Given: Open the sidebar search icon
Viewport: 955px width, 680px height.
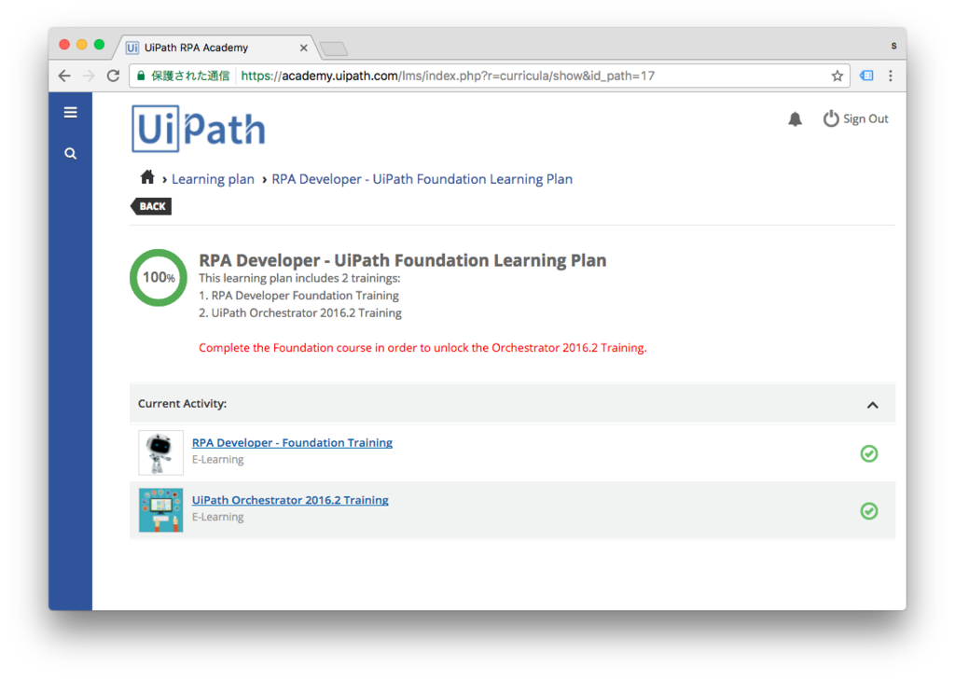Looking at the screenshot, I should [70, 153].
